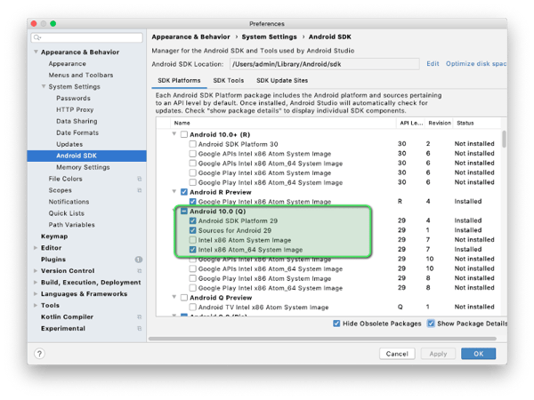Collapse the System Settings subtree
The height and width of the screenshot is (400, 534).
44,86
